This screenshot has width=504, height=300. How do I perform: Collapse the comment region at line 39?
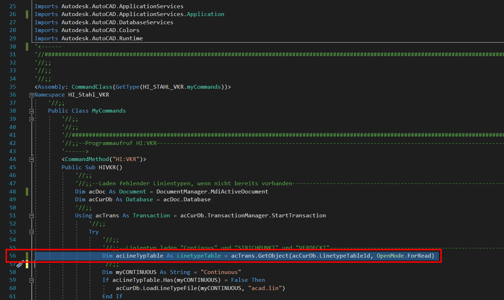pyautogui.click(x=31, y=119)
